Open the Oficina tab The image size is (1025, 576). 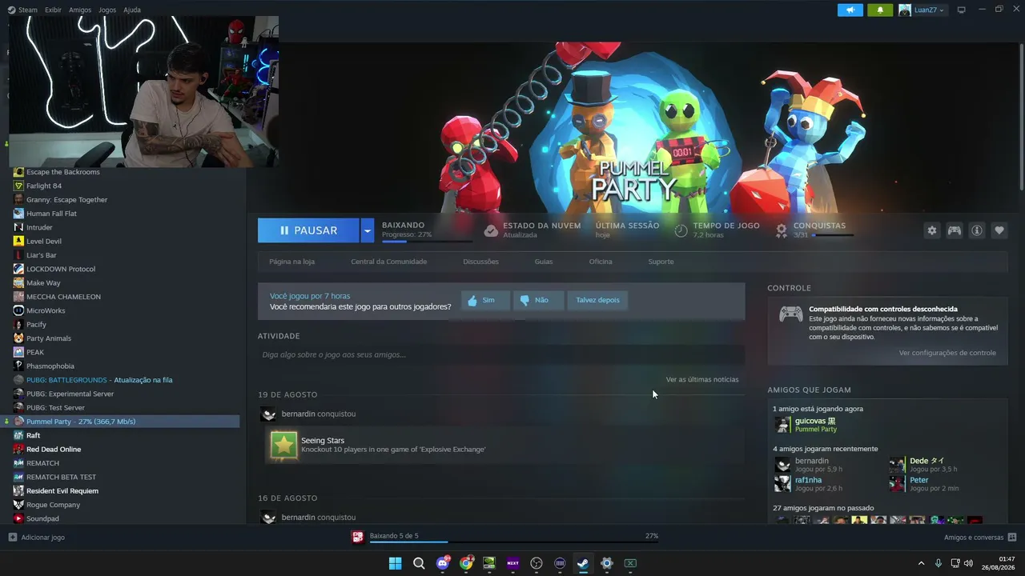point(601,262)
